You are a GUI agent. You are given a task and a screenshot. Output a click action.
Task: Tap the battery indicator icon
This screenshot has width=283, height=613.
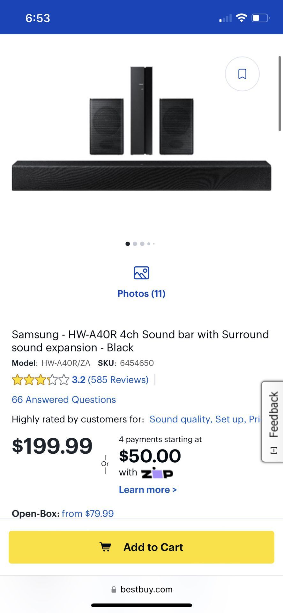coord(260,18)
